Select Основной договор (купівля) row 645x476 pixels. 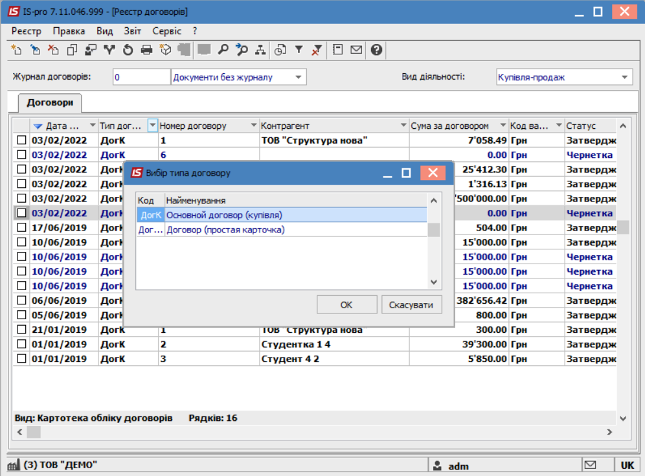pyautogui.click(x=282, y=215)
